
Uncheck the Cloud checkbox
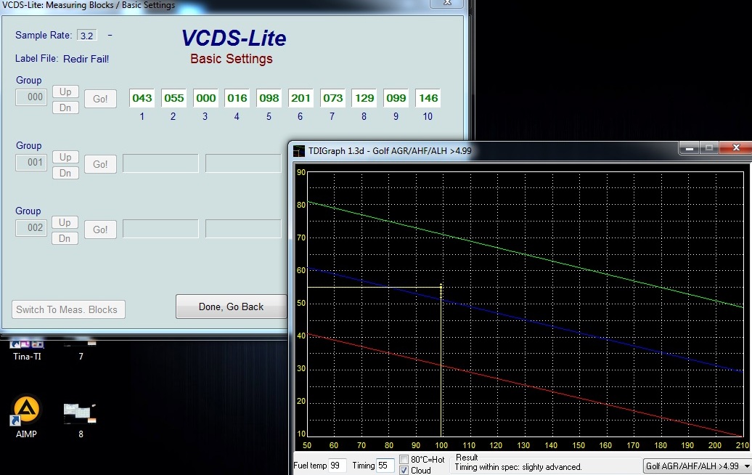(x=404, y=470)
